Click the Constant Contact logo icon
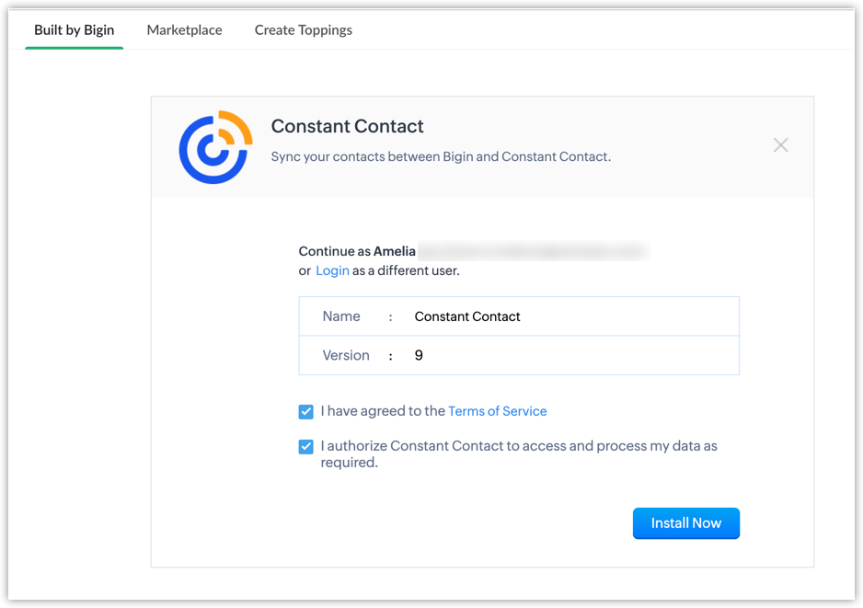Screen dimensions: 863x608 coord(215,147)
